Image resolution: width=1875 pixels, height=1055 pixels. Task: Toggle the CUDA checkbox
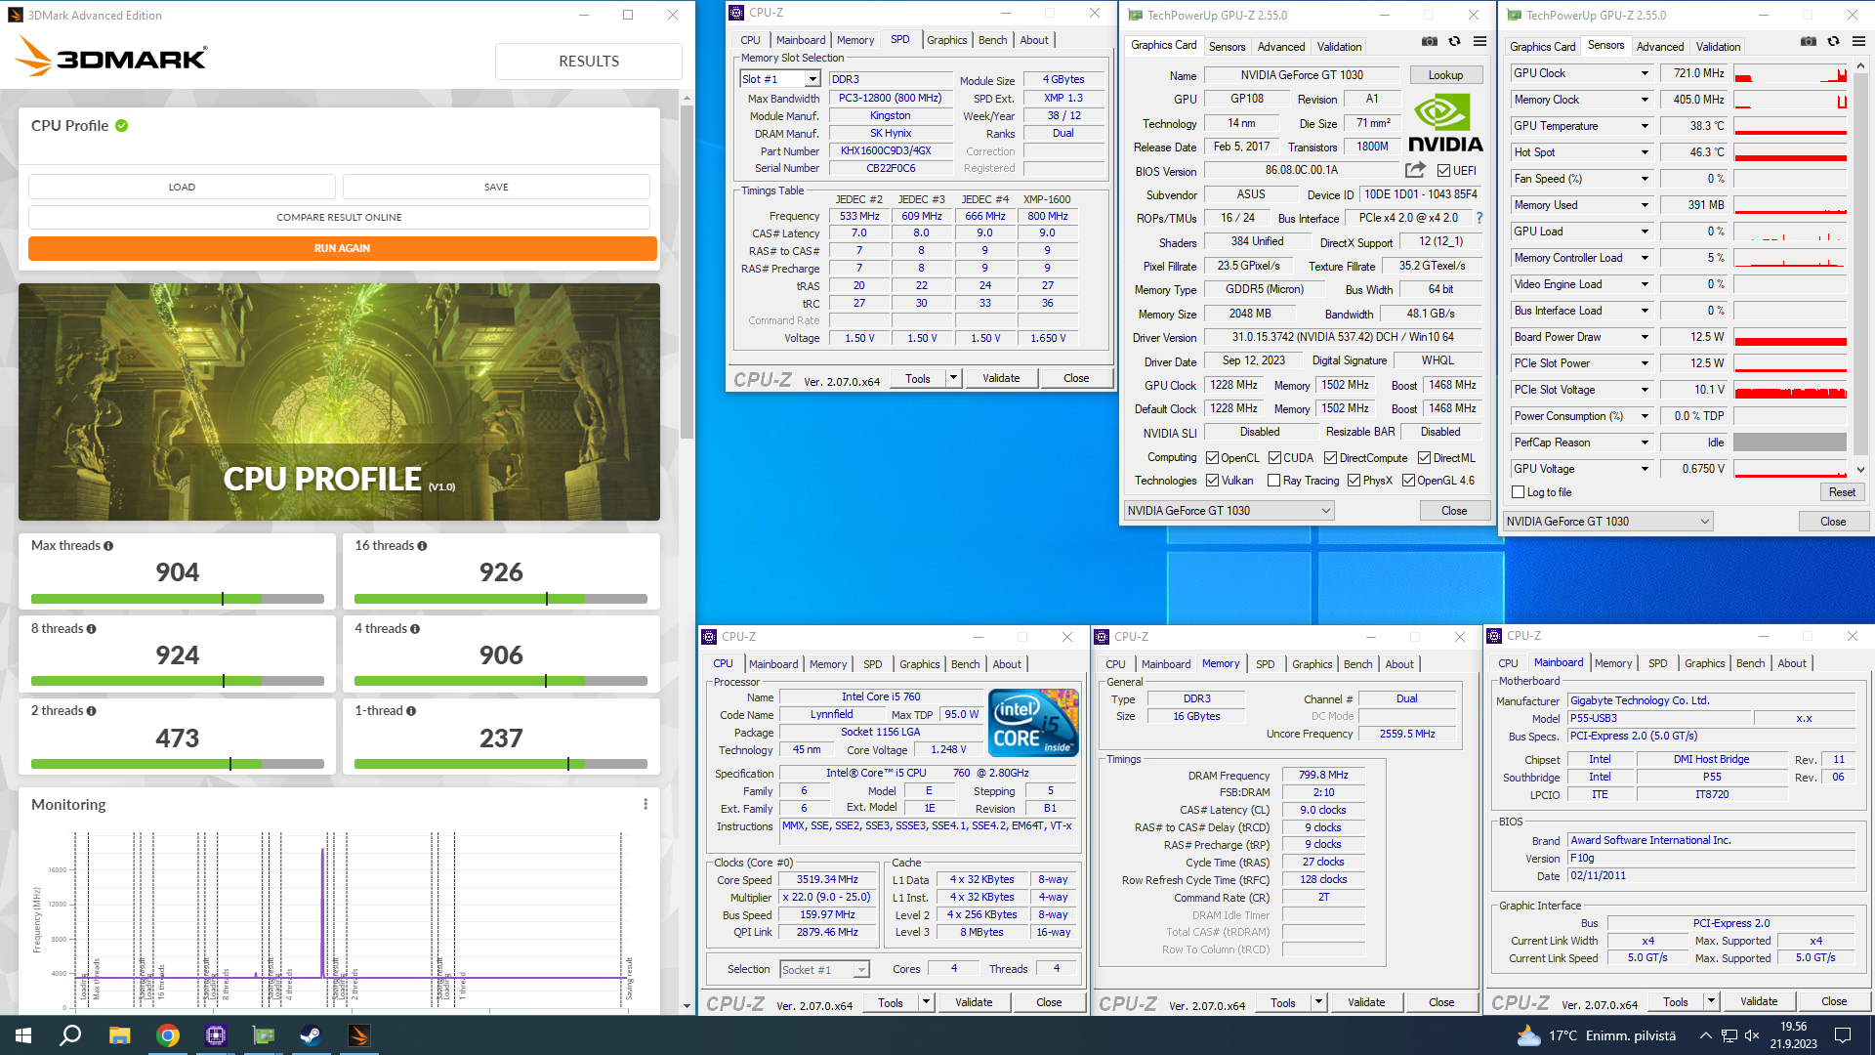coord(1274,458)
